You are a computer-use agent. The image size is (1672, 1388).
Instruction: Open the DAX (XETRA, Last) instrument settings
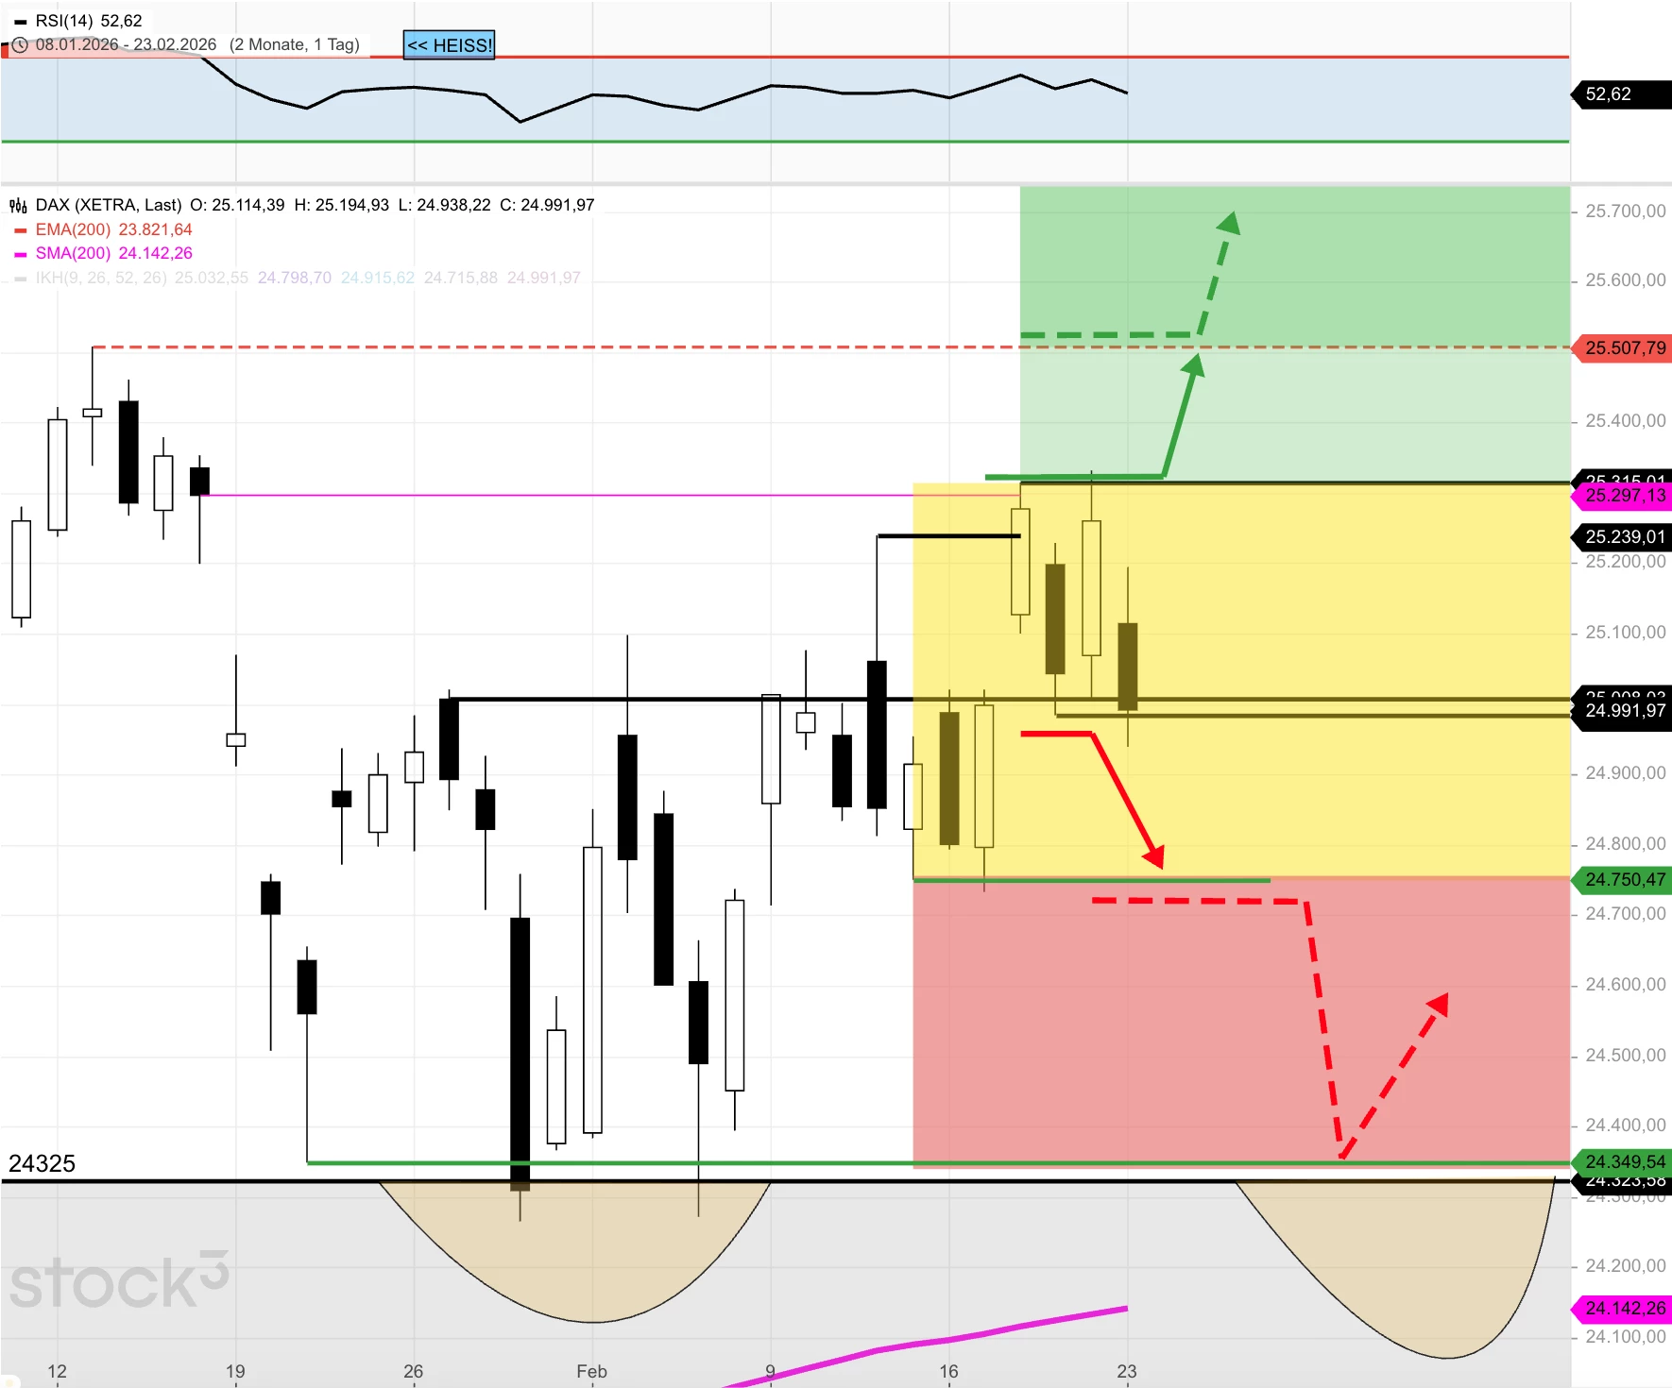coord(108,206)
